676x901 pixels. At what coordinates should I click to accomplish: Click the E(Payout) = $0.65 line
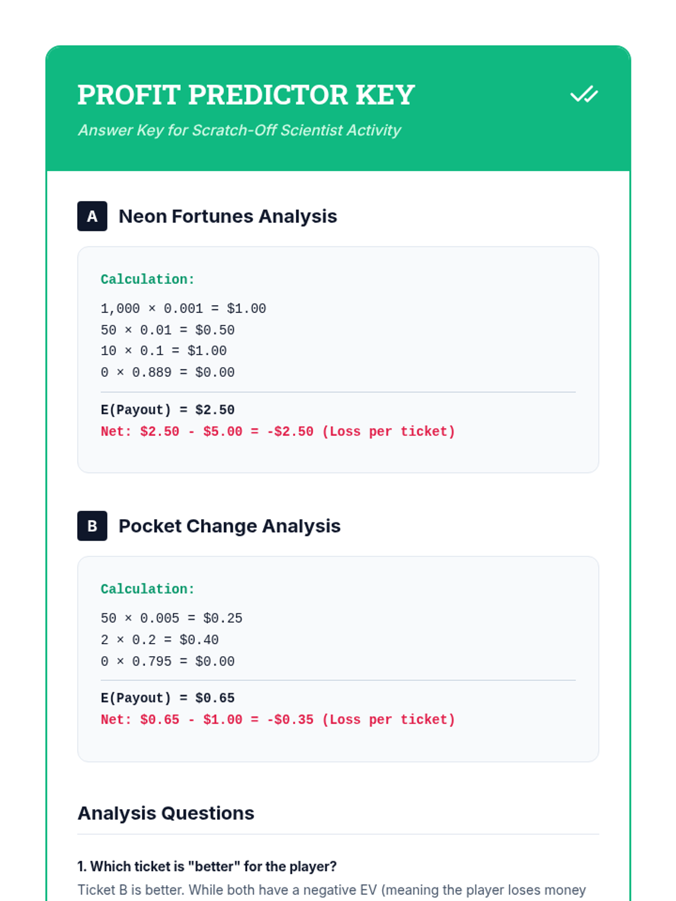(167, 698)
